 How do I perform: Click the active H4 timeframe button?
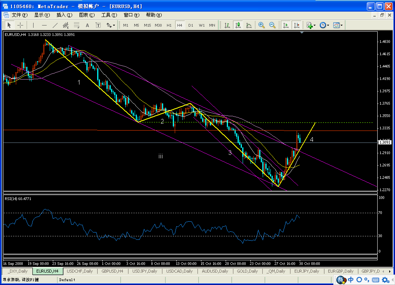[x=180, y=25]
